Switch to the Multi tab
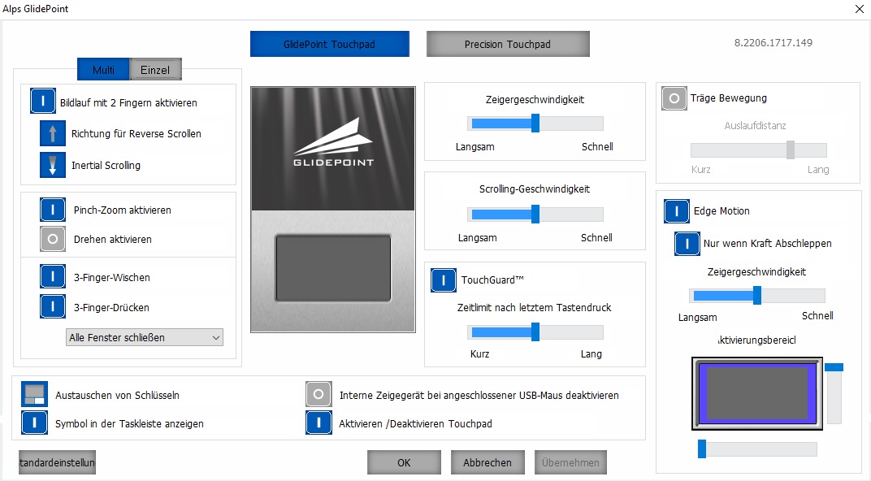 tap(103, 69)
